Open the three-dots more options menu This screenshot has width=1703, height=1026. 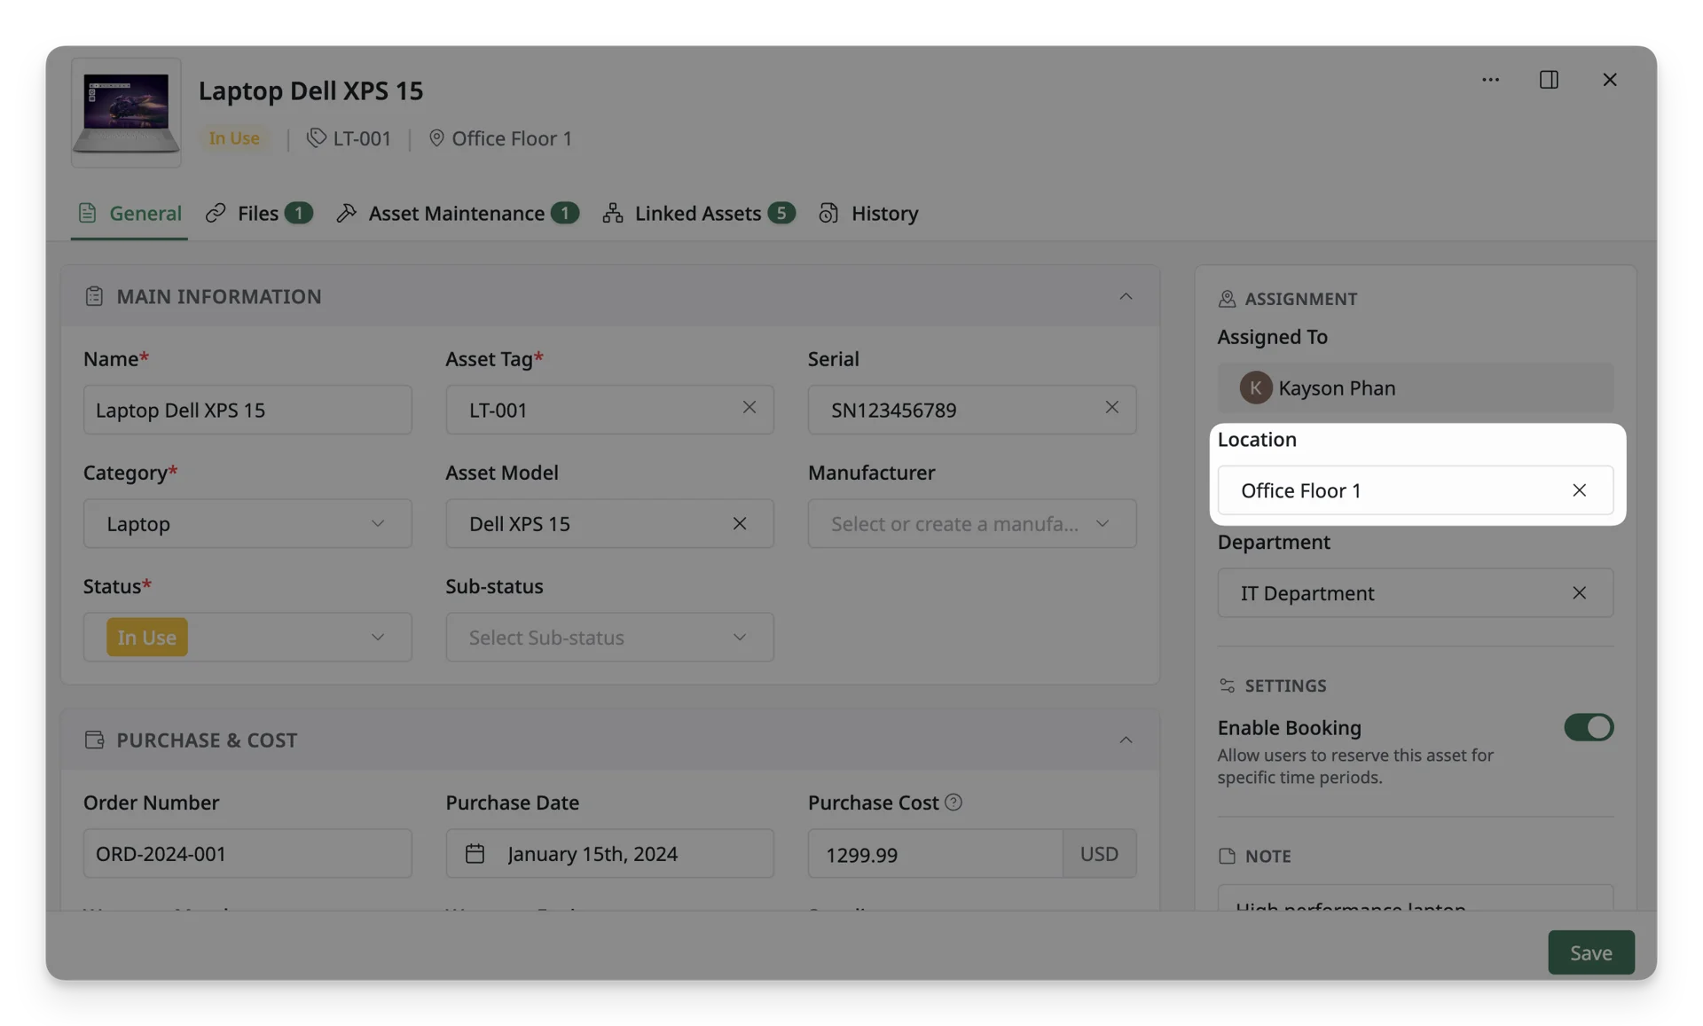point(1490,80)
